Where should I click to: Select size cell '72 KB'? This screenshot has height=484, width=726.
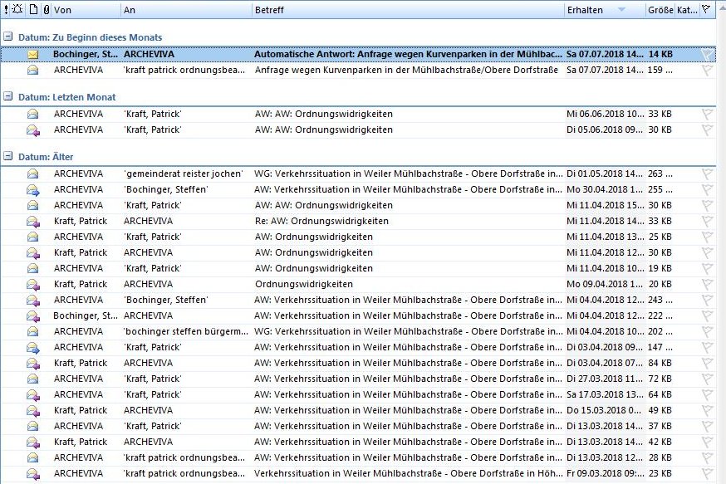point(660,379)
